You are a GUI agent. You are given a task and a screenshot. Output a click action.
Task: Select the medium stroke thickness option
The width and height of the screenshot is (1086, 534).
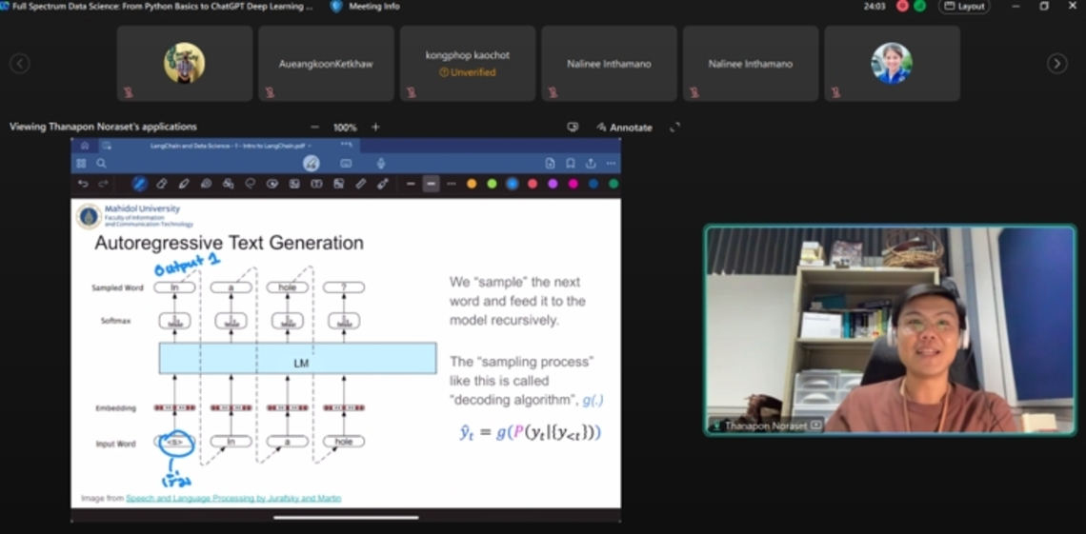pyautogui.click(x=431, y=184)
